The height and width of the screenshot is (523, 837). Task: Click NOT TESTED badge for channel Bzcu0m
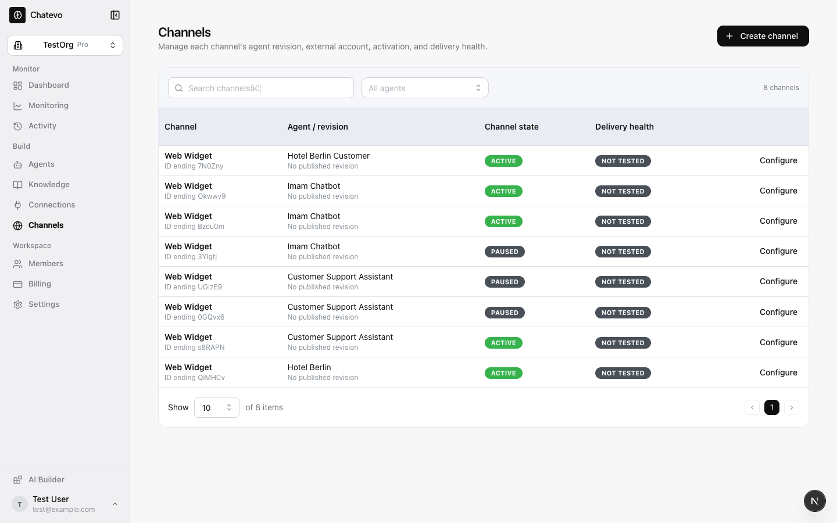[623, 221]
